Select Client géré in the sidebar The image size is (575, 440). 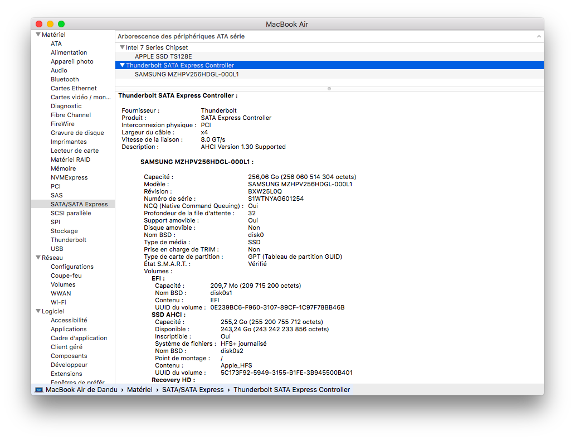(x=66, y=347)
